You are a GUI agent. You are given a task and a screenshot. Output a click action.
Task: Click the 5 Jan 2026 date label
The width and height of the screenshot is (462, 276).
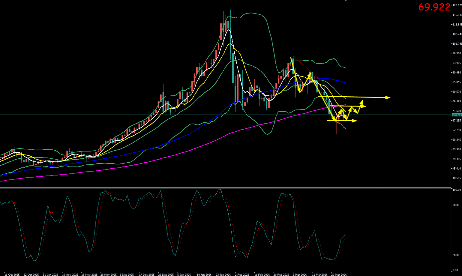185,275
